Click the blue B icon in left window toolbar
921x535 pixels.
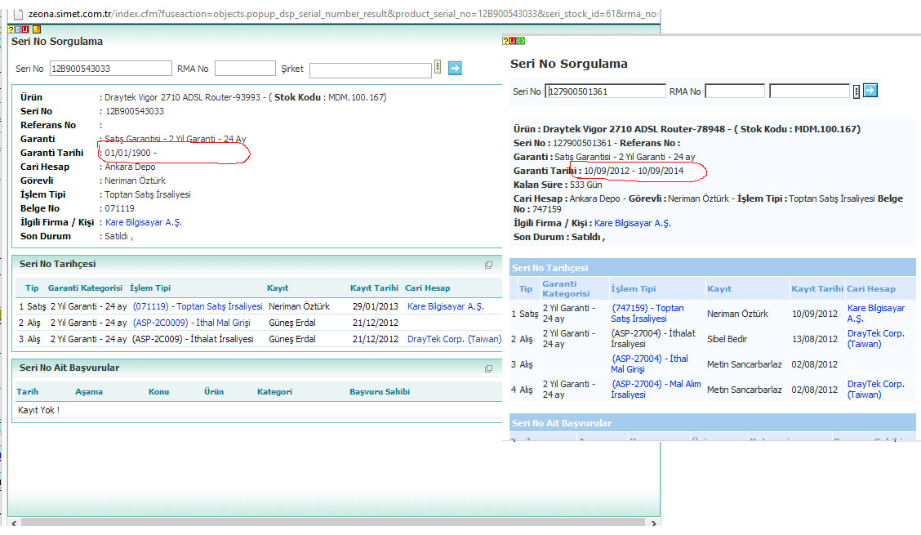tap(18, 29)
